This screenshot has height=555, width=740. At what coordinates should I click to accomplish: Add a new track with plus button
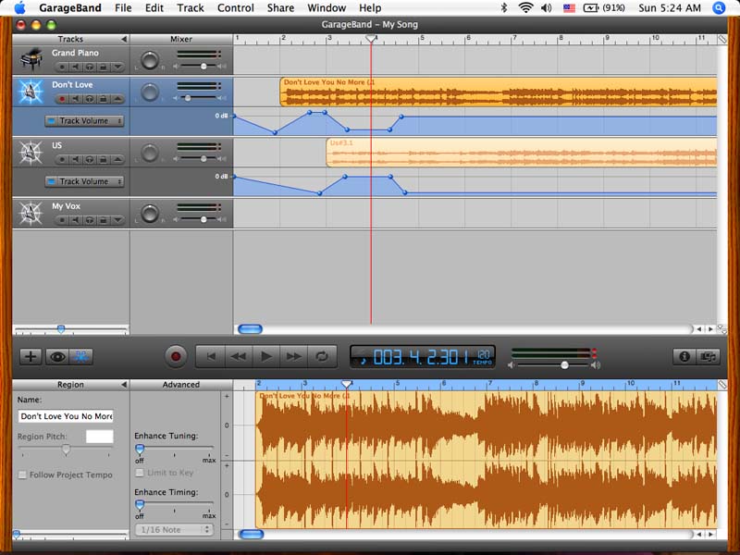pos(31,356)
